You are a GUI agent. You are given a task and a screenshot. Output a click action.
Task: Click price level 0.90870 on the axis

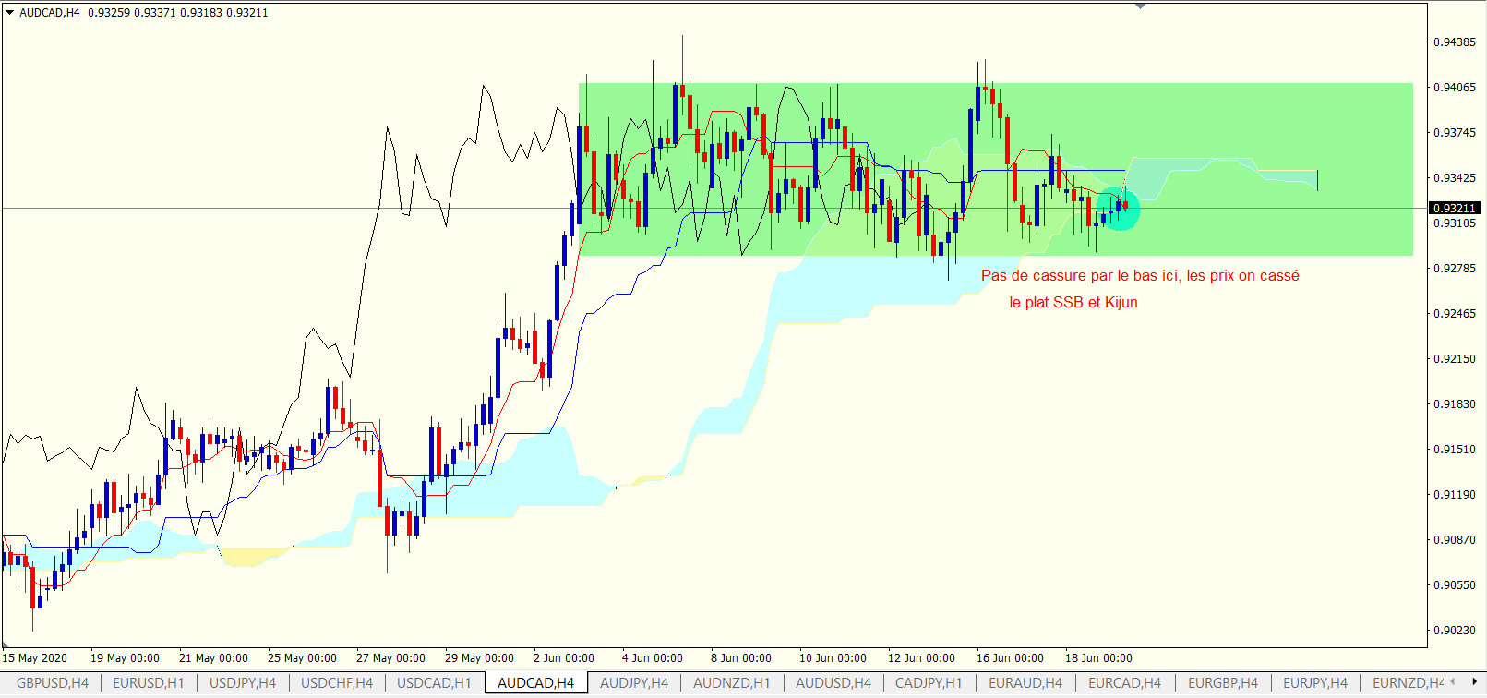pos(1454,540)
